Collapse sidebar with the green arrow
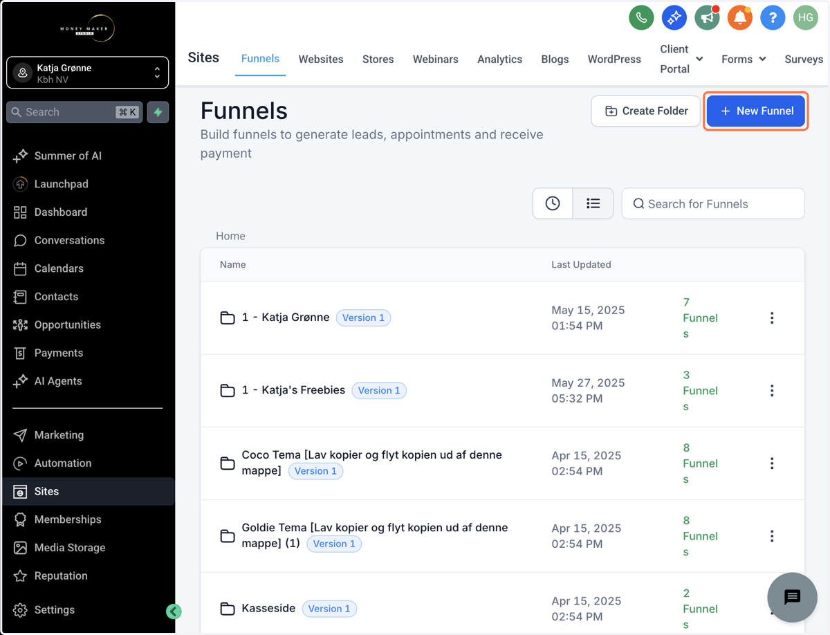The image size is (830, 635). (x=174, y=611)
